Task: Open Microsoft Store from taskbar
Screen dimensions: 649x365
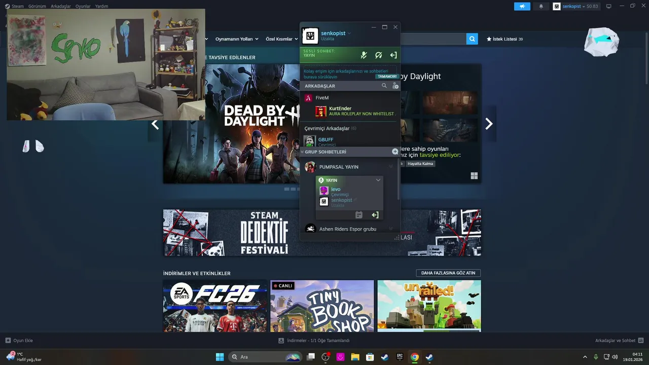Action: tap(370, 357)
